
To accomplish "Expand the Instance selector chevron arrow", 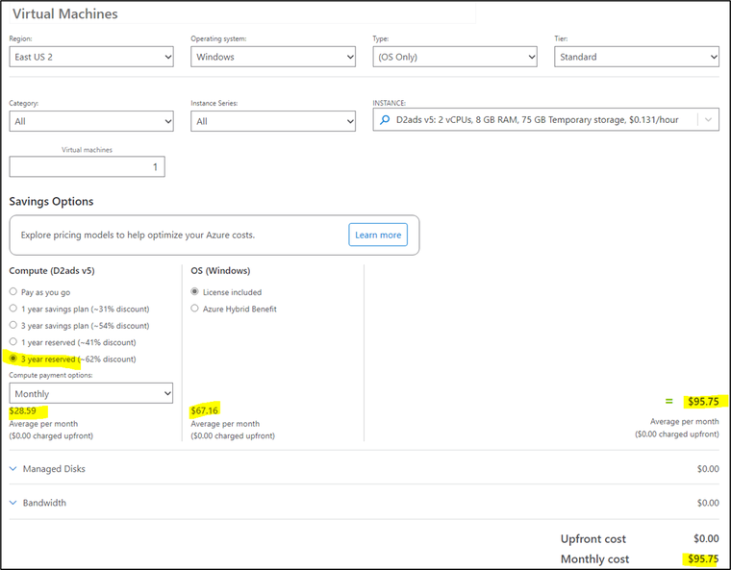I will click(x=708, y=120).
